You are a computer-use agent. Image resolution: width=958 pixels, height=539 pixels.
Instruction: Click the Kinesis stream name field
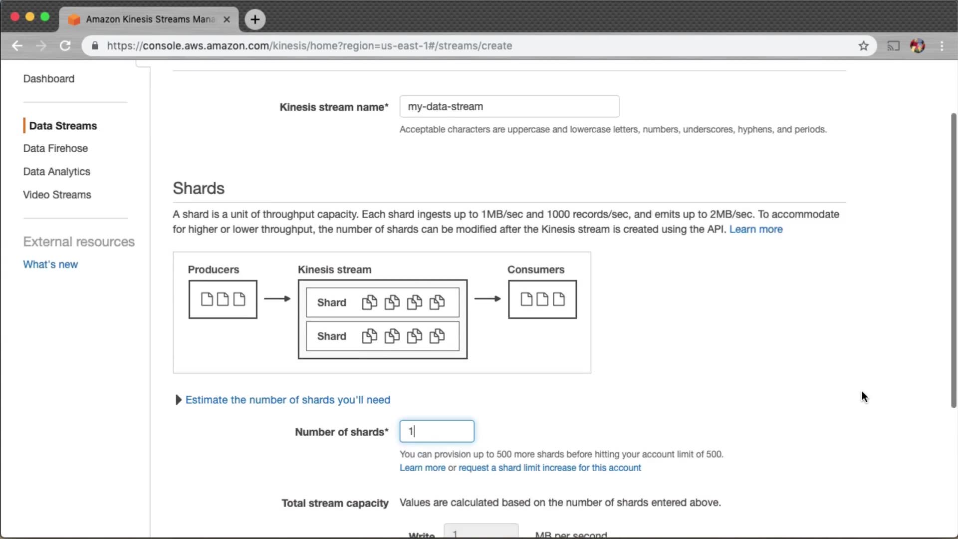509,106
